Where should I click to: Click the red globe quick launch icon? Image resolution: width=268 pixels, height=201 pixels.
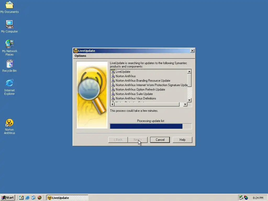40,198
